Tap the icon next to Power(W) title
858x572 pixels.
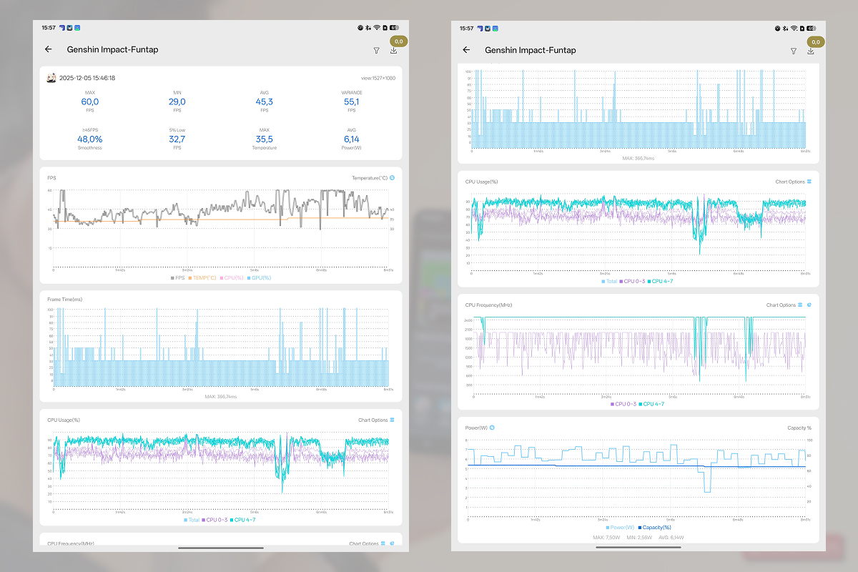pos(492,428)
